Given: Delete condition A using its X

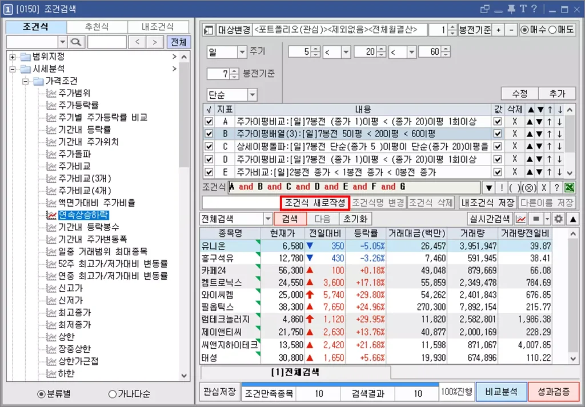Looking at the screenshot, I should 515,122.
